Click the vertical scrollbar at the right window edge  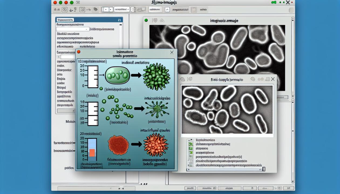[x=293, y=100]
